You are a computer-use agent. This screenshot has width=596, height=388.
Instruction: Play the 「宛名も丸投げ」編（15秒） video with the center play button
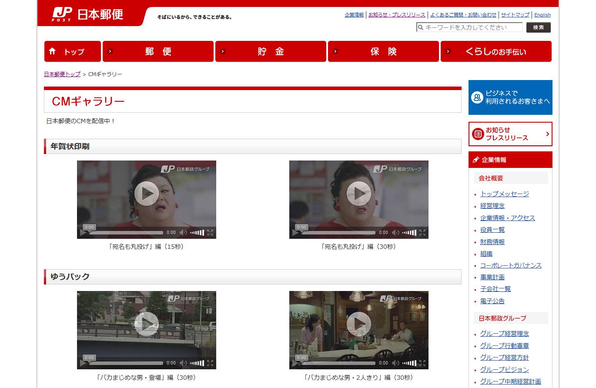147,193
